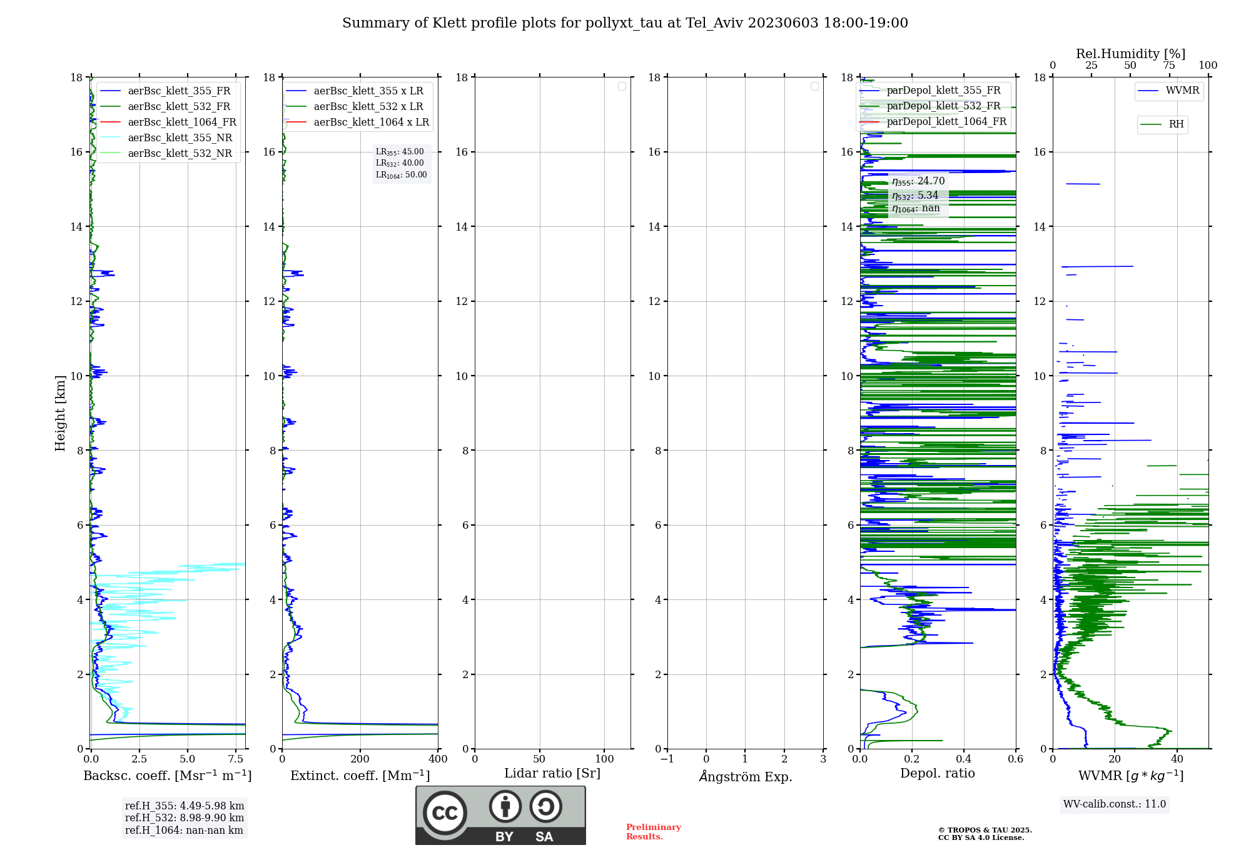Click the 'Lidar ratio [Sr]' x-axis label
Viewport: 1251px width, 850px height.
click(x=552, y=774)
